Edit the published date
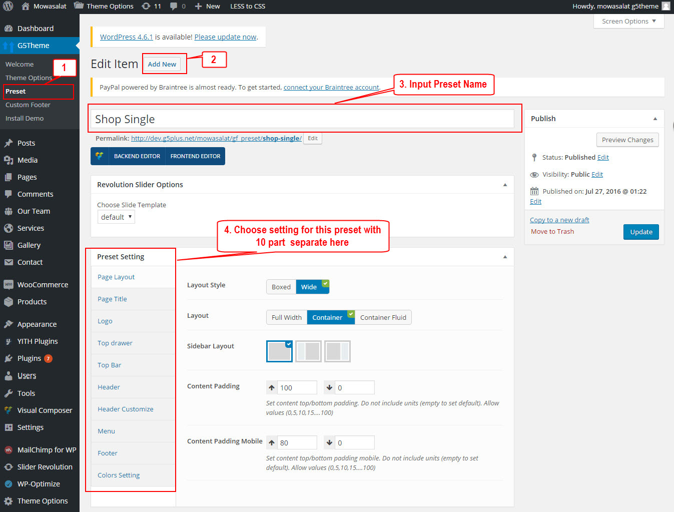The width and height of the screenshot is (674, 512). coord(535,201)
